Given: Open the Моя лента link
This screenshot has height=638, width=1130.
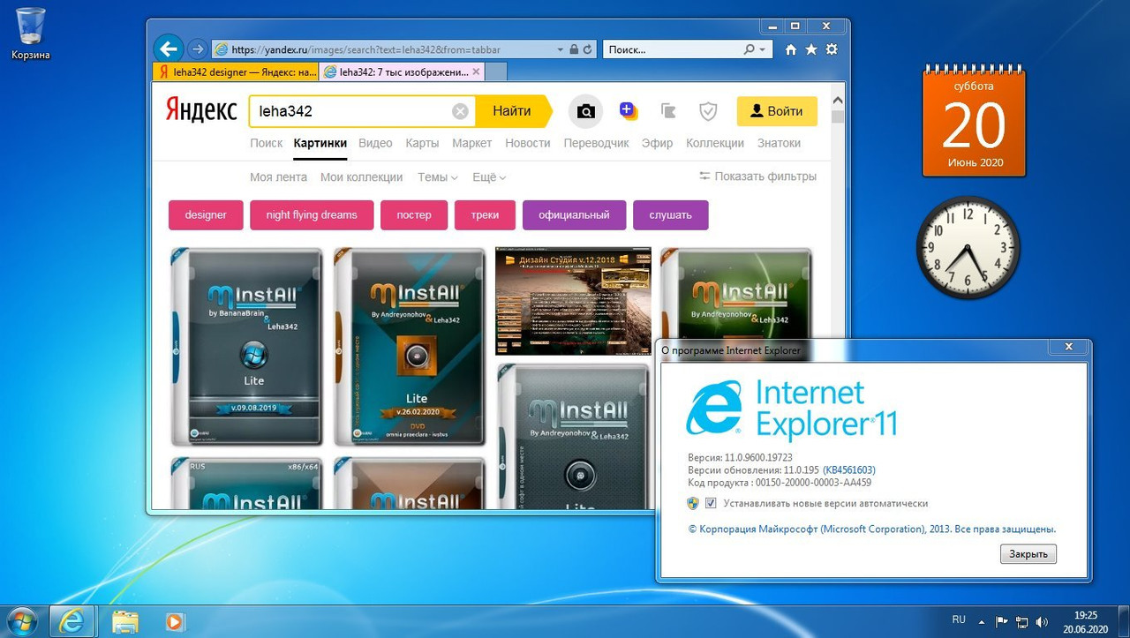Looking at the screenshot, I should (279, 176).
